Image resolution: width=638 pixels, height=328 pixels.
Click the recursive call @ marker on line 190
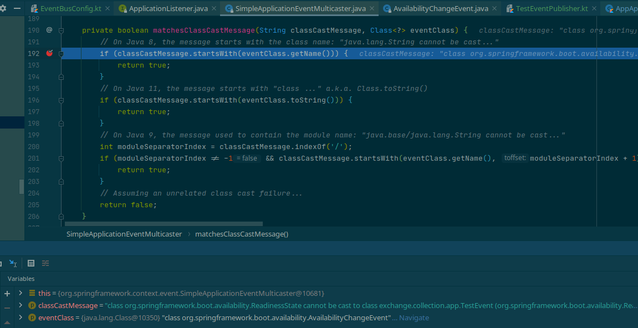pos(49,30)
